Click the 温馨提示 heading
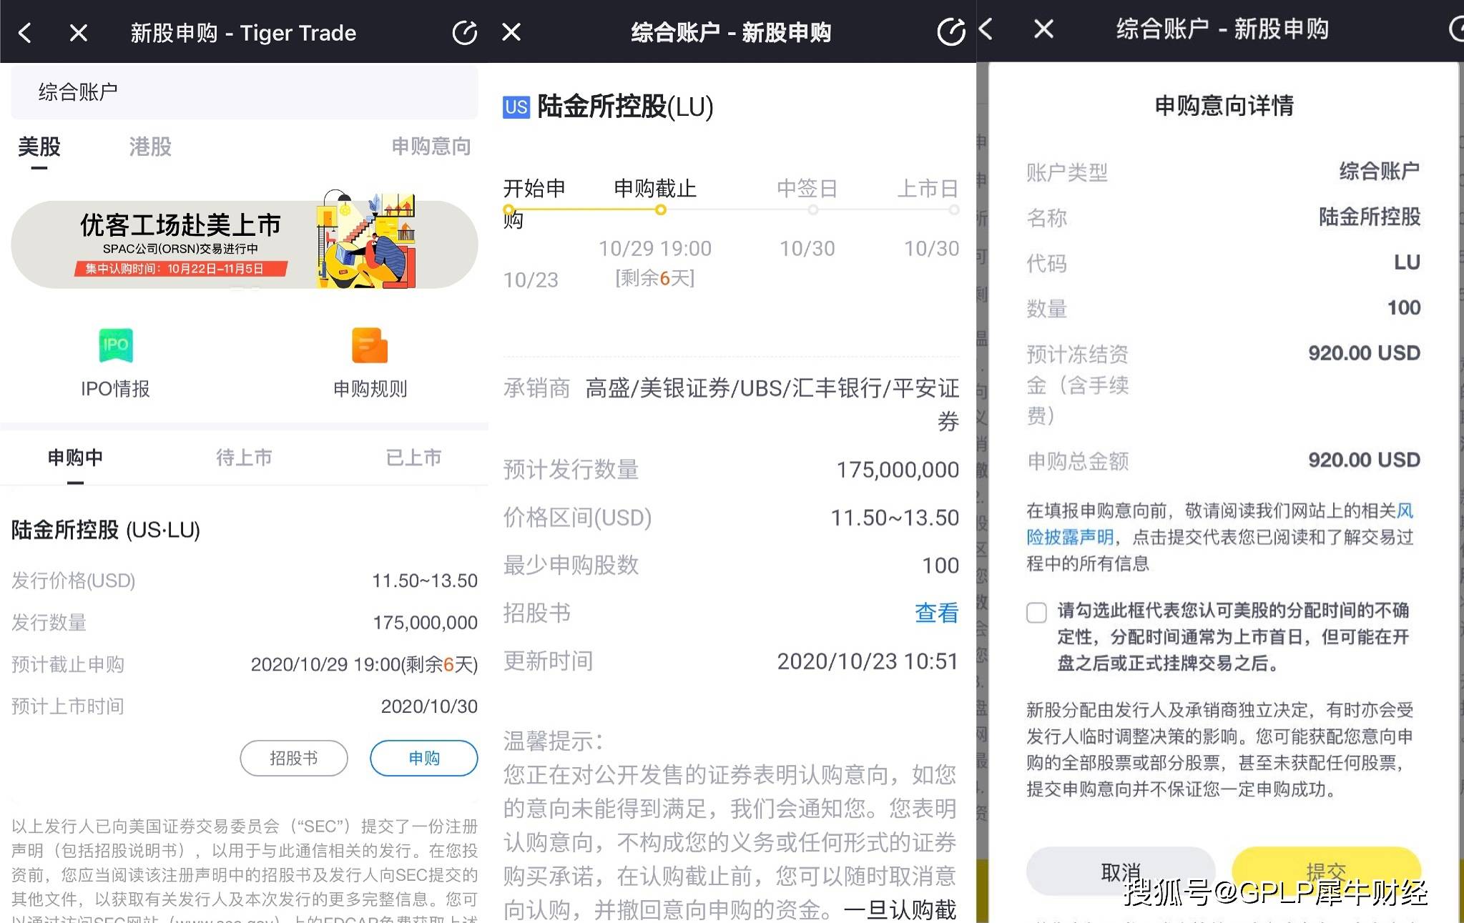This screenshot has width=1464, height=923. click(x=553, y=741)
